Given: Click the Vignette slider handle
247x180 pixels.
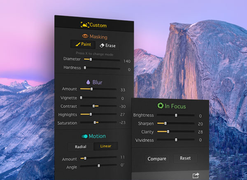Looking at the screenshot, I should (81, 98).
